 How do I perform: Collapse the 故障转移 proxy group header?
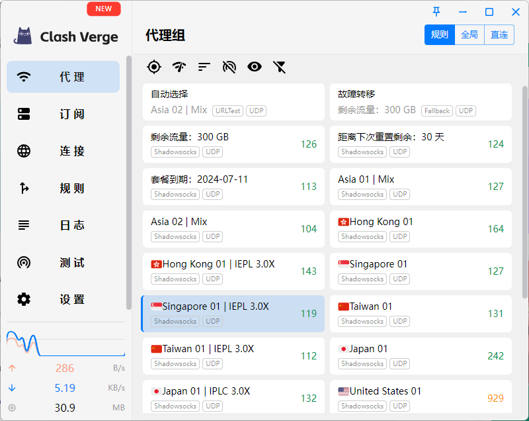[421, 102]
